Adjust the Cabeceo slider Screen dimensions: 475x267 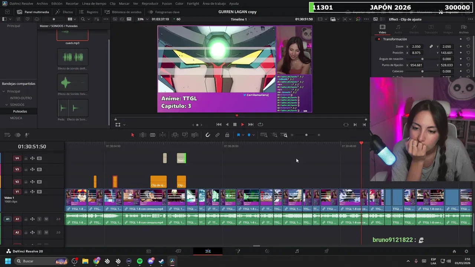click(x=422, y=71)
